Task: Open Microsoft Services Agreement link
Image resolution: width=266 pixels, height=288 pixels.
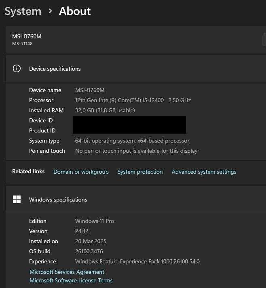Action: (67, 272)
